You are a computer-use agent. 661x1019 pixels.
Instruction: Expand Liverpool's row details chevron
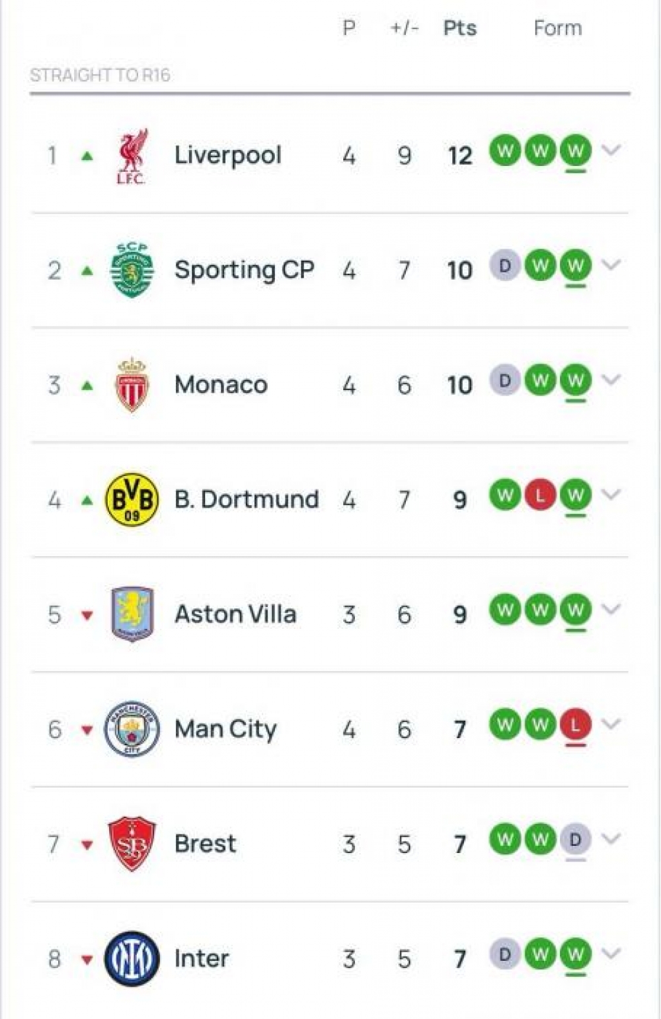[x=611, y=151]
